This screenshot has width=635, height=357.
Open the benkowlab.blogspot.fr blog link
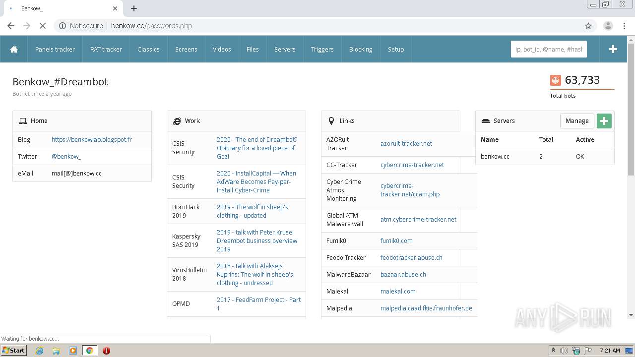click(92, 139)
